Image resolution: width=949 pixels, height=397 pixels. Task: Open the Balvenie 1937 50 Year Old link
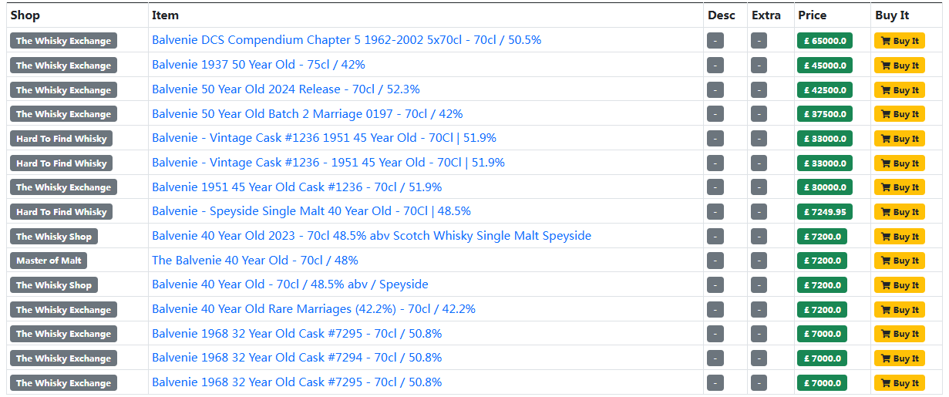click(258, 65)
